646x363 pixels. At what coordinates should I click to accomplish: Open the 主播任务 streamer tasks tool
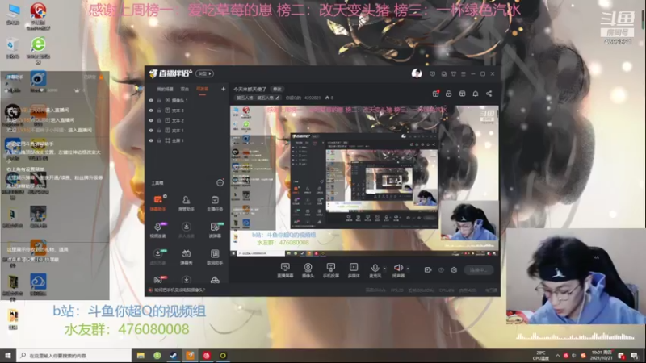215,203
